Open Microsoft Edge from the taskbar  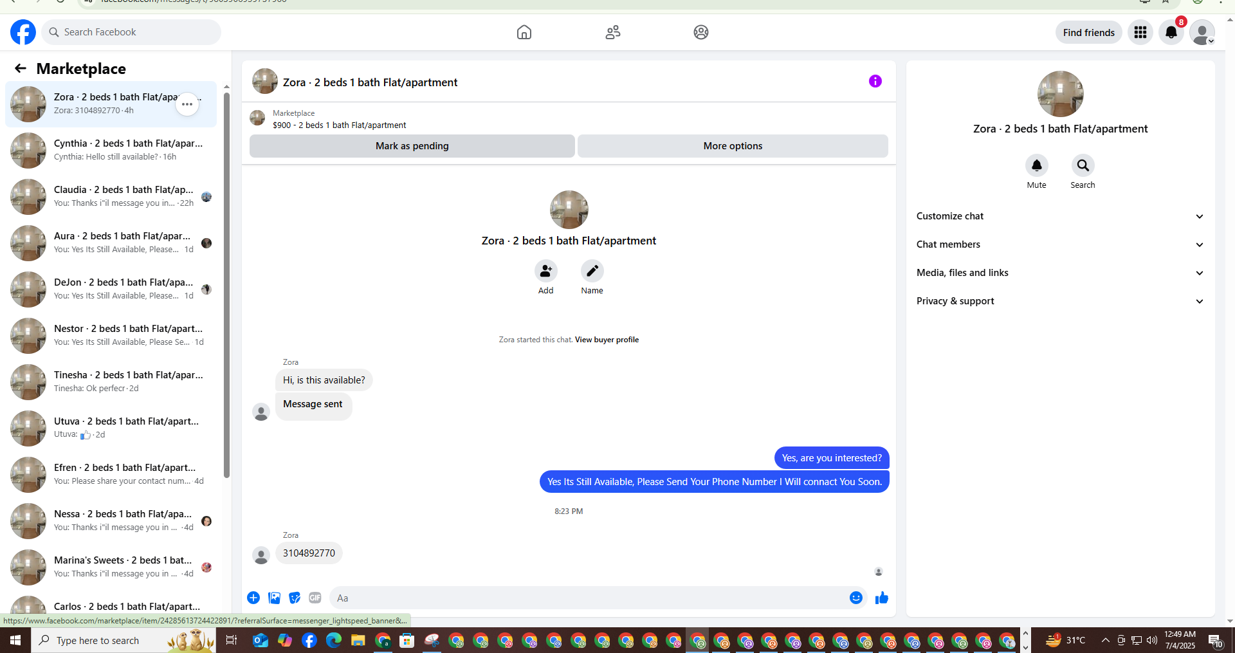coord(333,640)
